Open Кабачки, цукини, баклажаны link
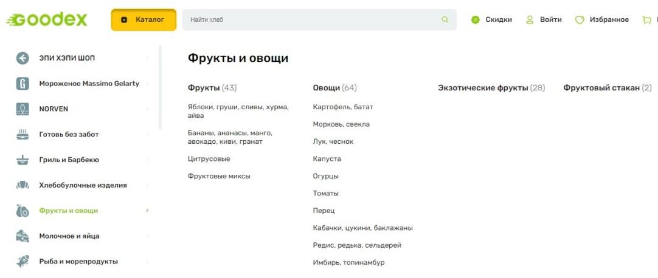This screenshot has height=278, width=658. [x=363, y=228]
